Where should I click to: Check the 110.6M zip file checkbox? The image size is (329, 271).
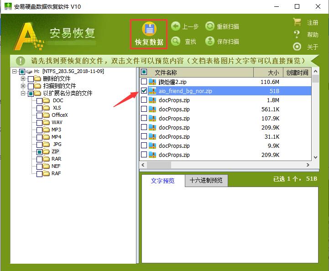[144, 81]
